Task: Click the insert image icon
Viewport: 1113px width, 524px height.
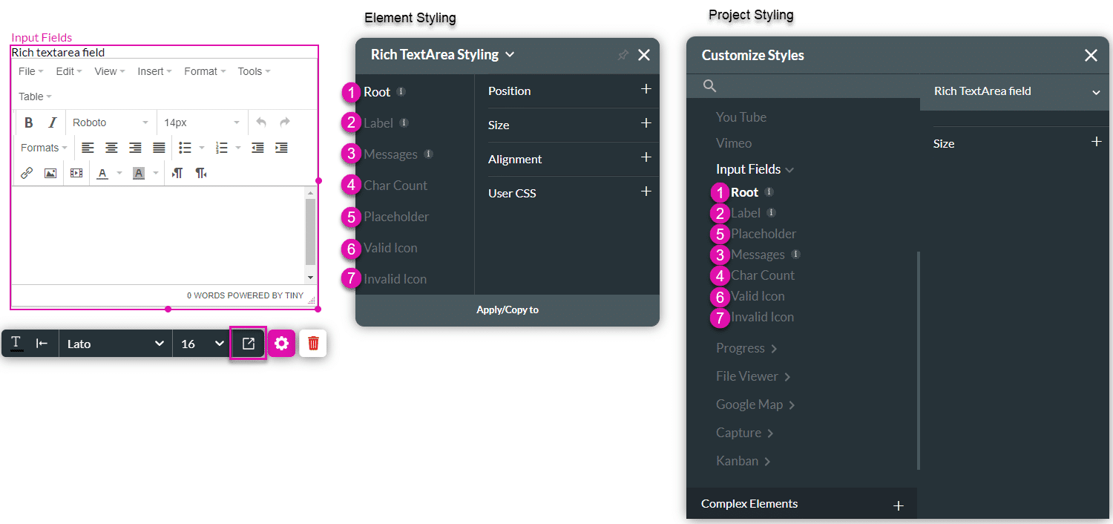Action: pyautogui.click(x=50, y=173)
